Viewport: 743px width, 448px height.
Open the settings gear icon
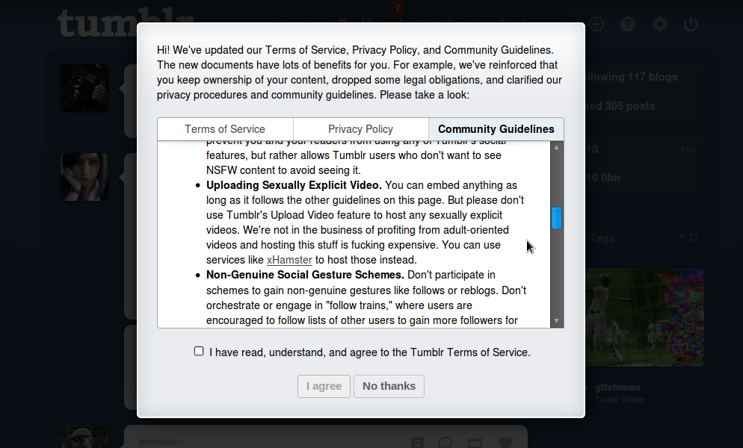pos(659,24)
